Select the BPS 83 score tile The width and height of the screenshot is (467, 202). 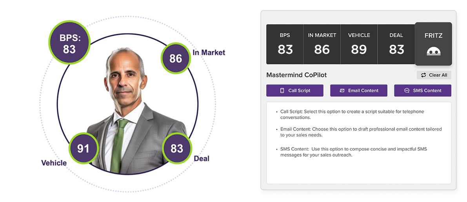285,44
